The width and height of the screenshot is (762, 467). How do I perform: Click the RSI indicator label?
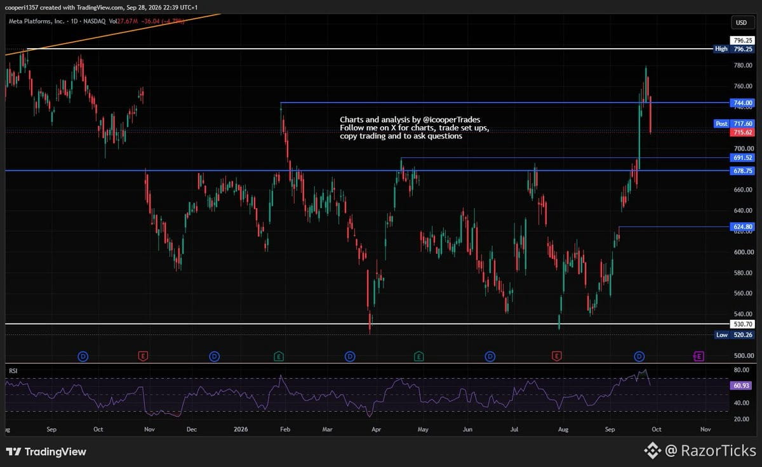(12, 369)
